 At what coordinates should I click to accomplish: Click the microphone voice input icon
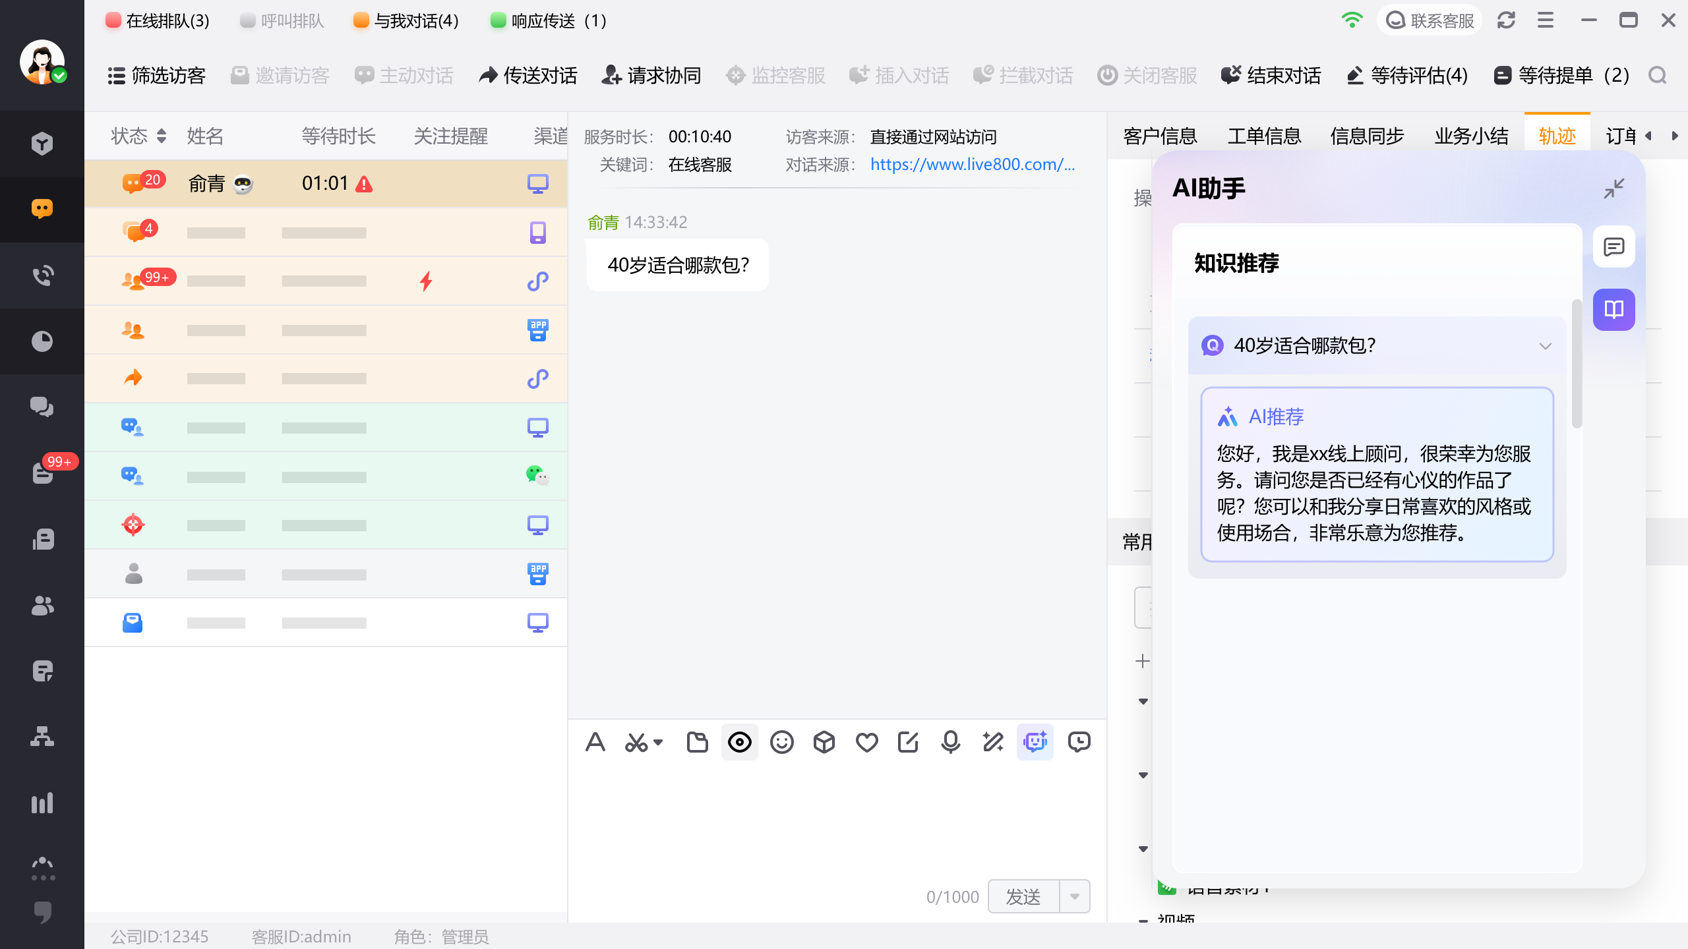(950, 742)
